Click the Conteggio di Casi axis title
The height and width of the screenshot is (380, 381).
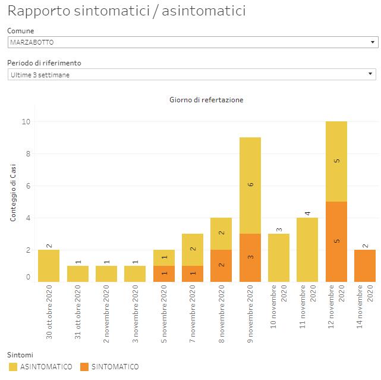pyautogui.click(x=13, y=193)
